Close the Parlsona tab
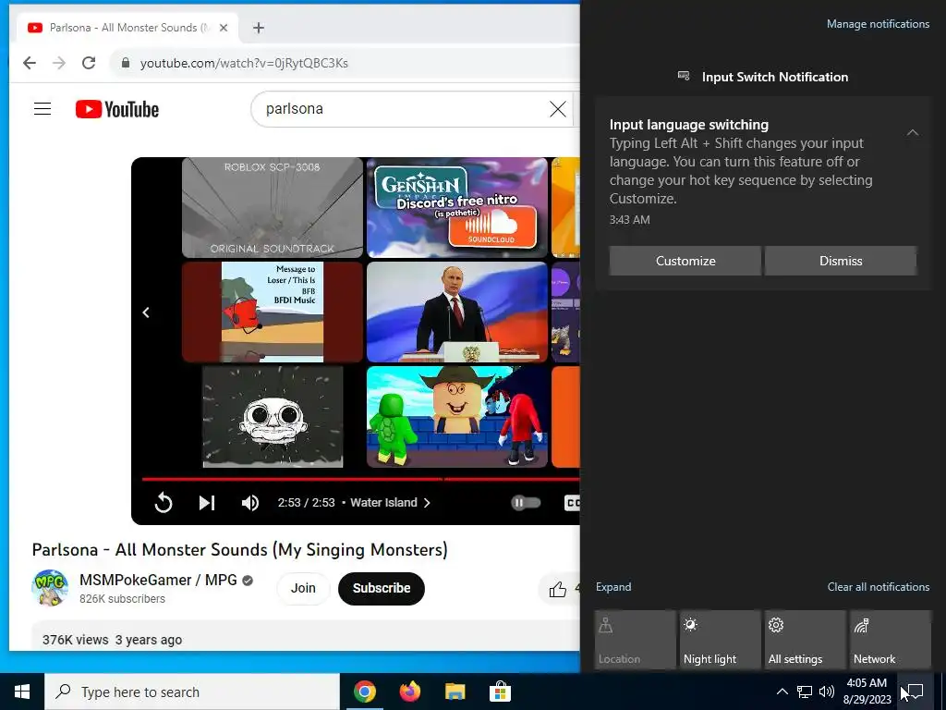This screenshot has height=710, width=946. click(224, 28)
